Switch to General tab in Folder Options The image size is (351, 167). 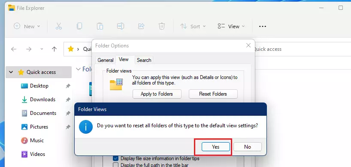[106, 60]
